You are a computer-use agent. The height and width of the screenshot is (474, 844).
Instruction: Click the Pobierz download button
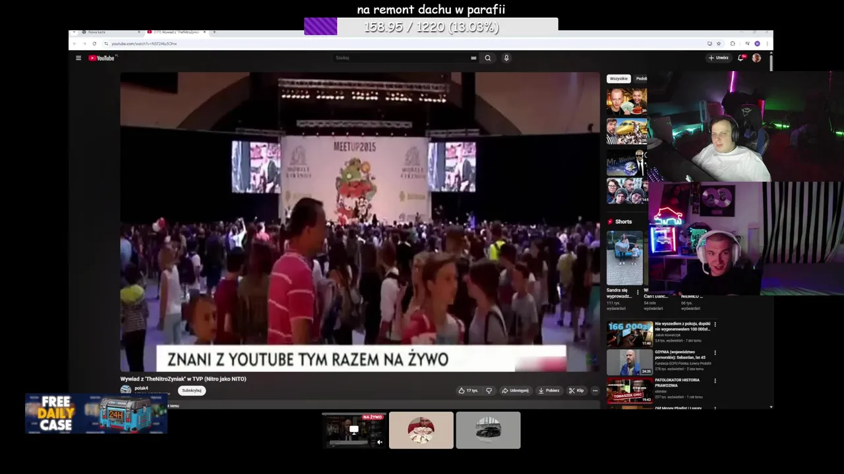pyautogui.click(x=549, y=390)
